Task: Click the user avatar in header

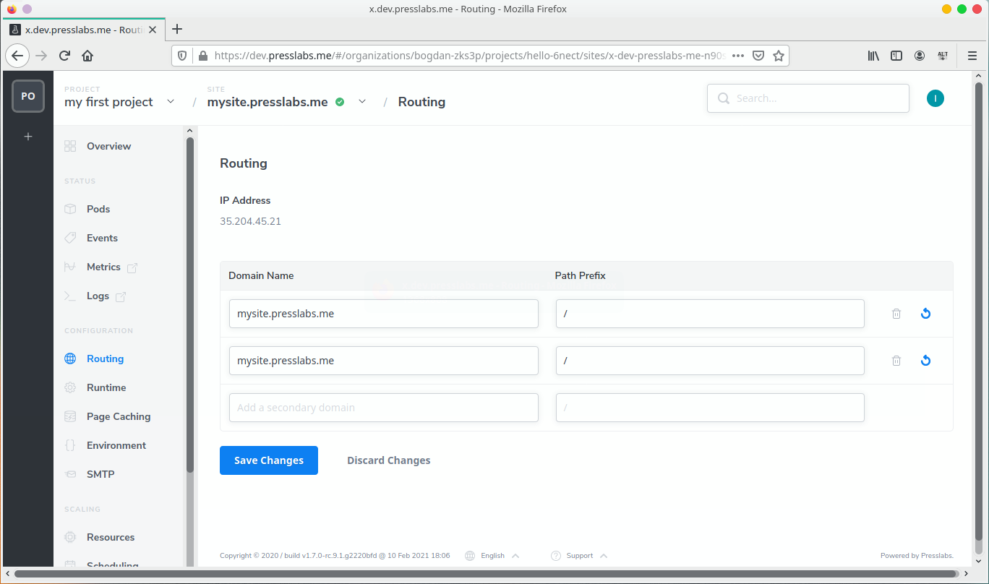Action: tap(936, 98)
